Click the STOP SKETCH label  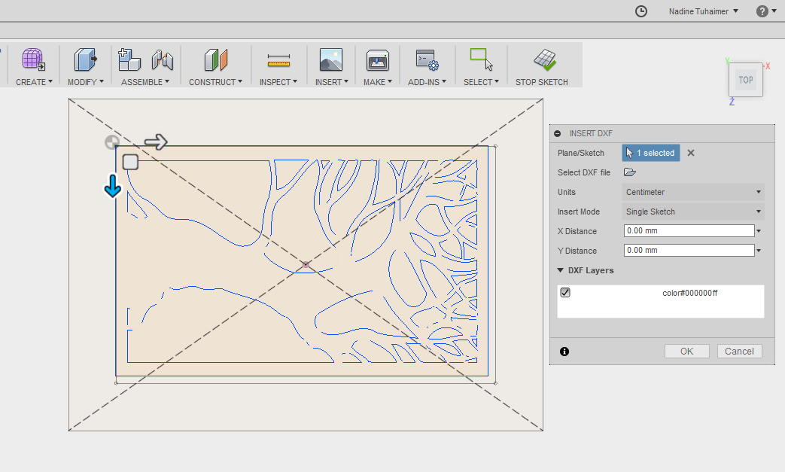click(x=542, y=82)
